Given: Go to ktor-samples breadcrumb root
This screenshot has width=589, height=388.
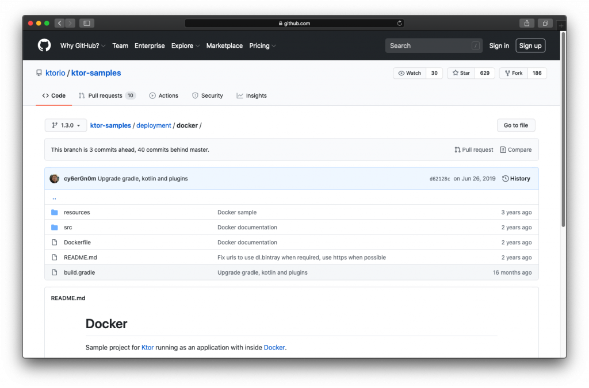Looking at the screenshot, I should coord(110,125).
